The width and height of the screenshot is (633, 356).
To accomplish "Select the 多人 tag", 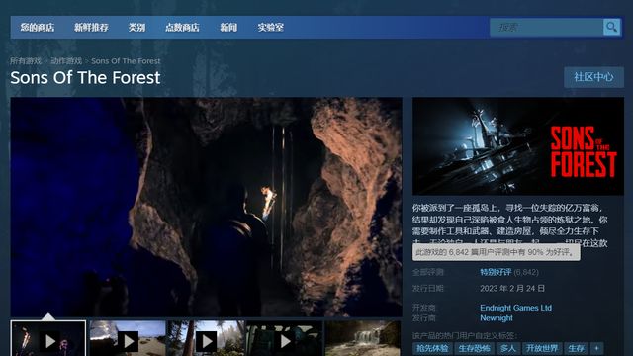I will pyautogui.click(x=507, y=348).
